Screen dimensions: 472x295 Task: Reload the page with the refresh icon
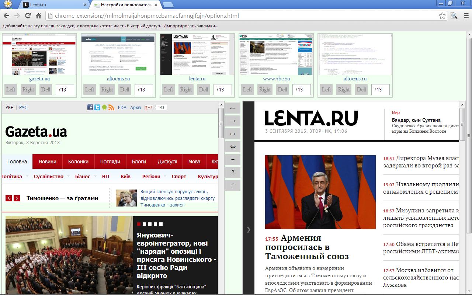(x=28, y=16)
